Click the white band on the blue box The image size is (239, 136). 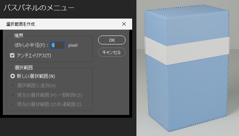tap(187, 51)
